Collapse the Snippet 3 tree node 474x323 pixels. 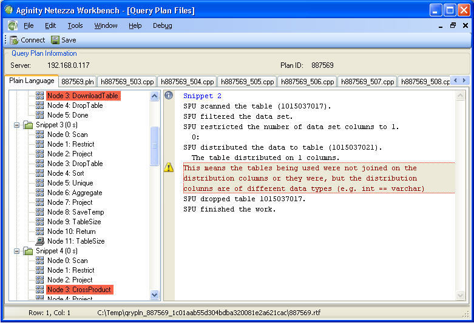[x=16, y=125]
